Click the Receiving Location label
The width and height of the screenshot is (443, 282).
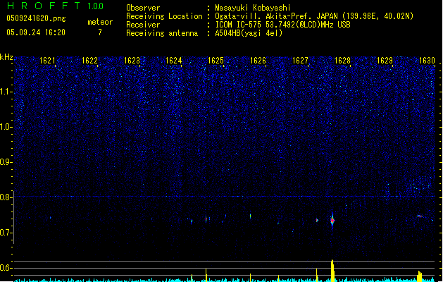(x=164, y=16)
